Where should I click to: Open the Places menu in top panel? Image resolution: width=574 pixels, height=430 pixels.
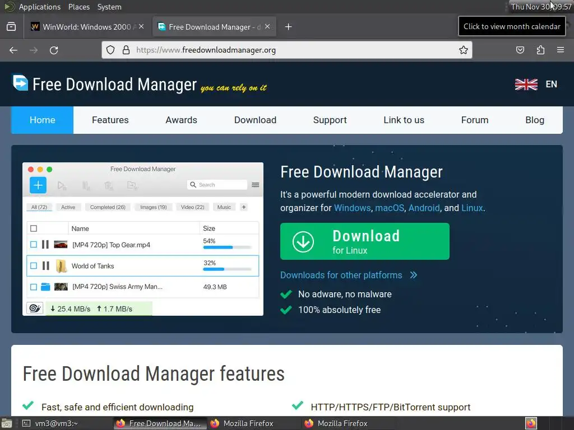tap(78, 7)
